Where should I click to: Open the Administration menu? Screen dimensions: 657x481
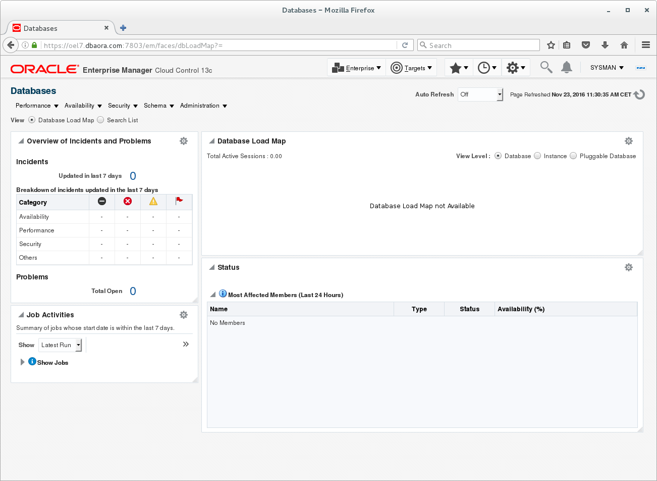coord(203,106)
